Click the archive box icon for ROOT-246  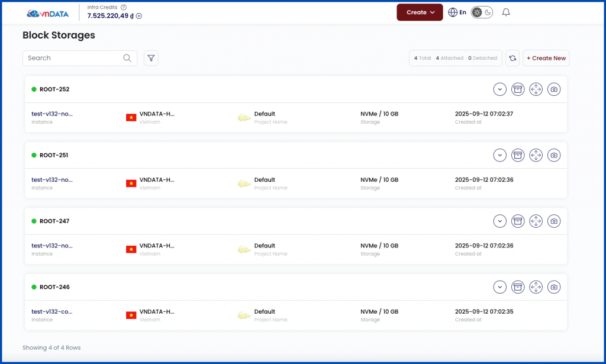[518, 287]
